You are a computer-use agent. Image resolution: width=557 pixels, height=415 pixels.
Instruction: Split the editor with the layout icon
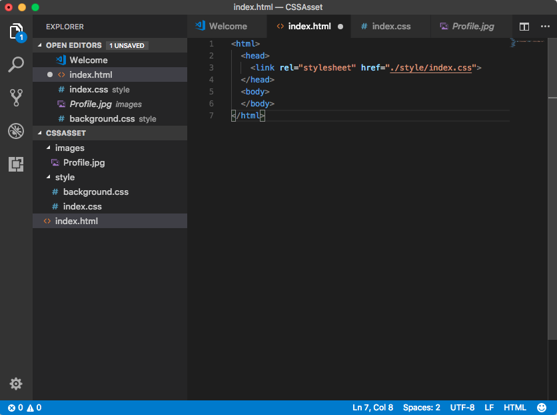tap(524, 27)
